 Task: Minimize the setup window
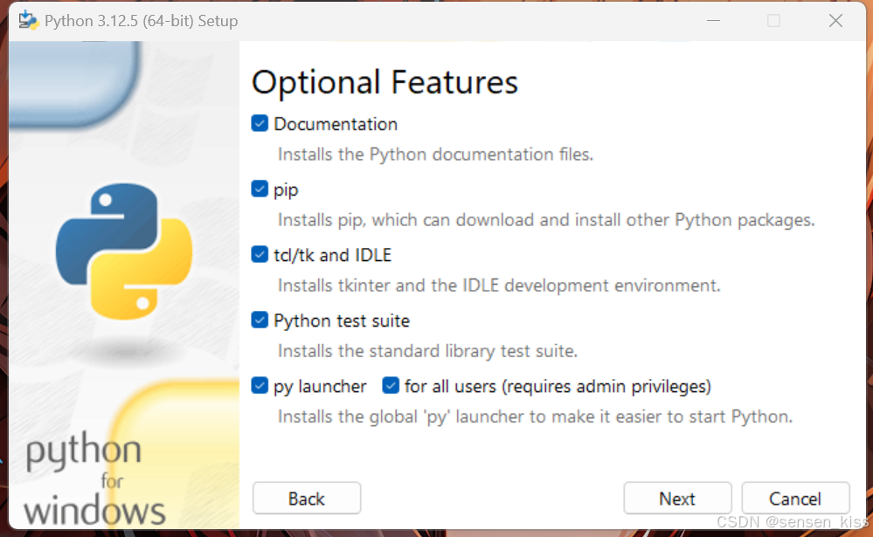coord(712,20)
